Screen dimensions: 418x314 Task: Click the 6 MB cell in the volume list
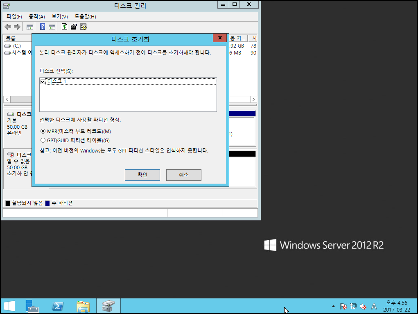point(235,53)
